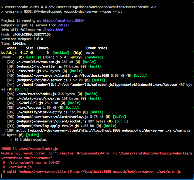Select the ./src/main.js module entry [39]
Viewport: 194px width, 180px height.
(x=28, y=71)
